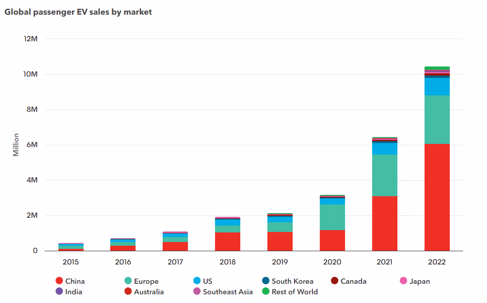Viewport: 487px width, 303px height.
Task: Click the Europe segment of the 2019 bar
Action: coord(280,227)
